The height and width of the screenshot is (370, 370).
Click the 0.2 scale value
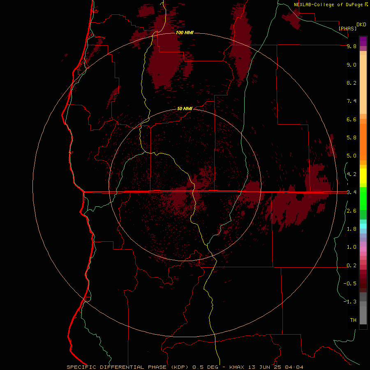(x=351, y=266)
